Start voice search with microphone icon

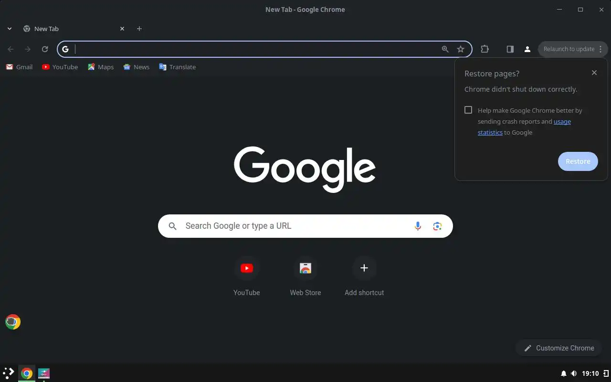[418, 226]
